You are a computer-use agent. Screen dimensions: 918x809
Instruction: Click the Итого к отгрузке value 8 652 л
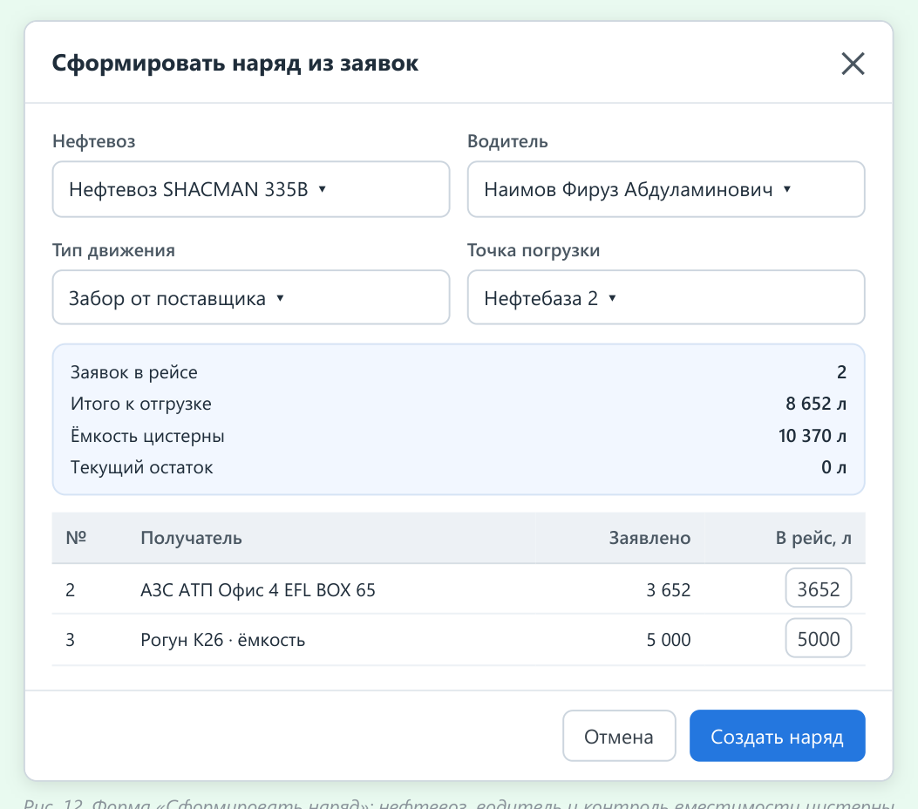(815, 404)
